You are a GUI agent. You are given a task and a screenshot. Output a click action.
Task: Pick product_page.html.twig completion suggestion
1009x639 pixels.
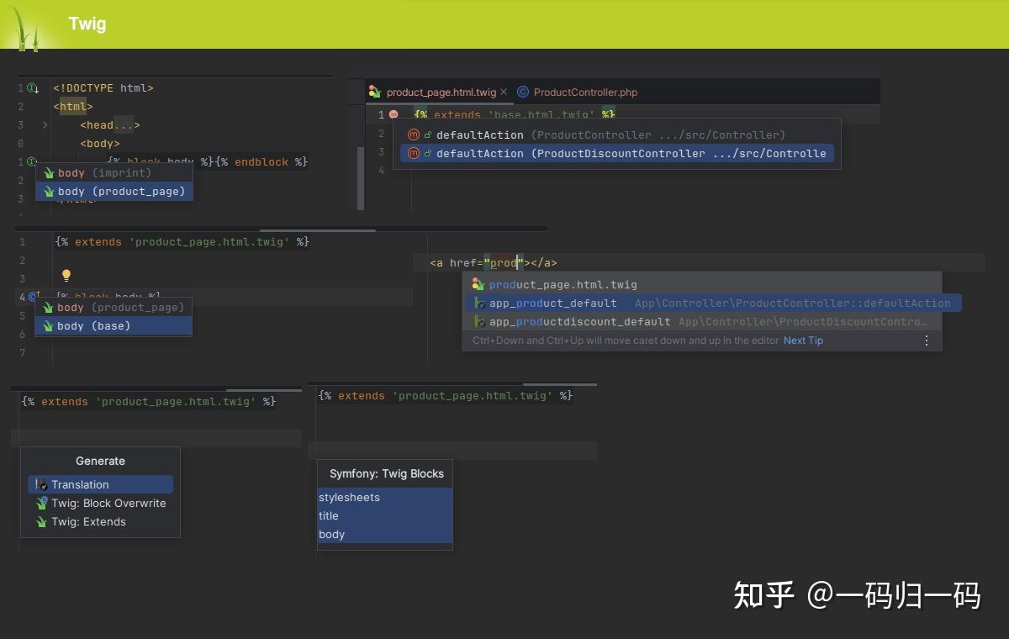[x=702, y=284]
